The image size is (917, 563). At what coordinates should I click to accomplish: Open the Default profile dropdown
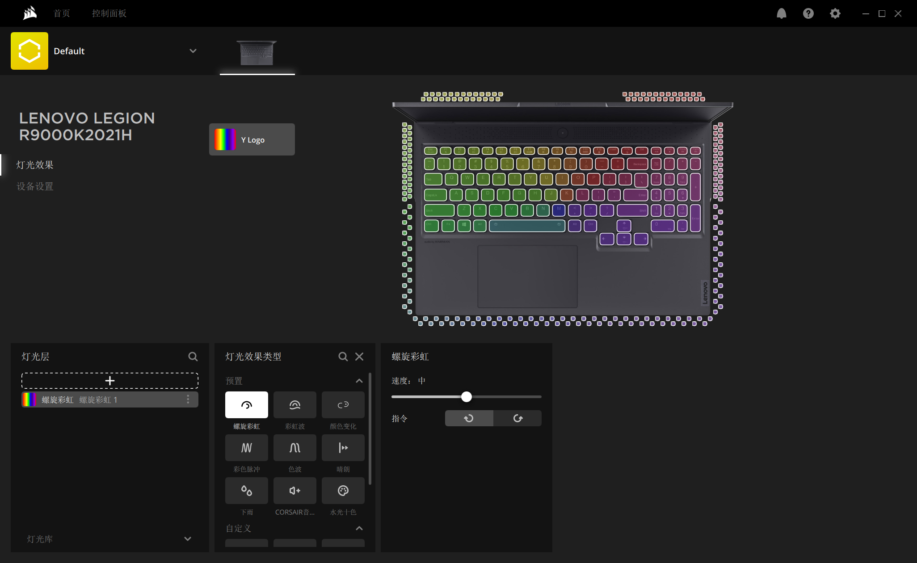pyautogui.click(x=193, y=51)
